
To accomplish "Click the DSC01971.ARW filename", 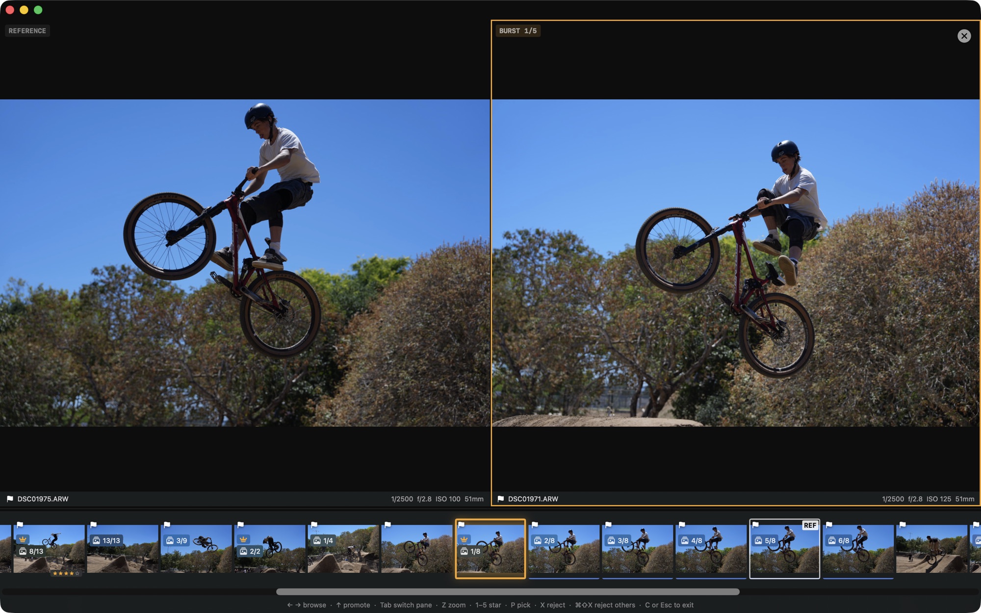I will coord(533,499).
